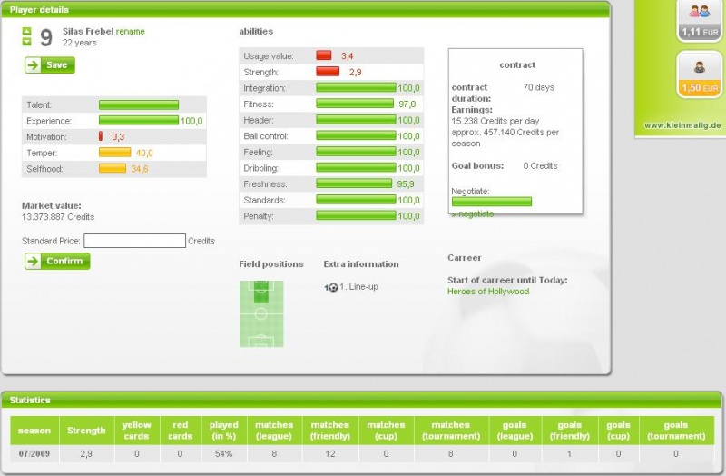Click the '15.238 Credits per day' earnings text
726x476 pixels.
[x=495, y=121]
